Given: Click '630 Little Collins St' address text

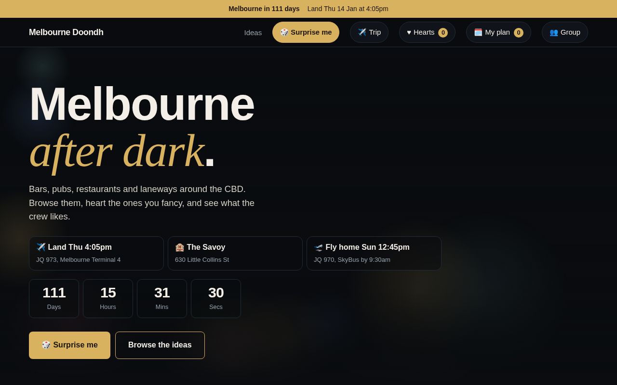Looking at the screenshot, I should pos(202,260).
